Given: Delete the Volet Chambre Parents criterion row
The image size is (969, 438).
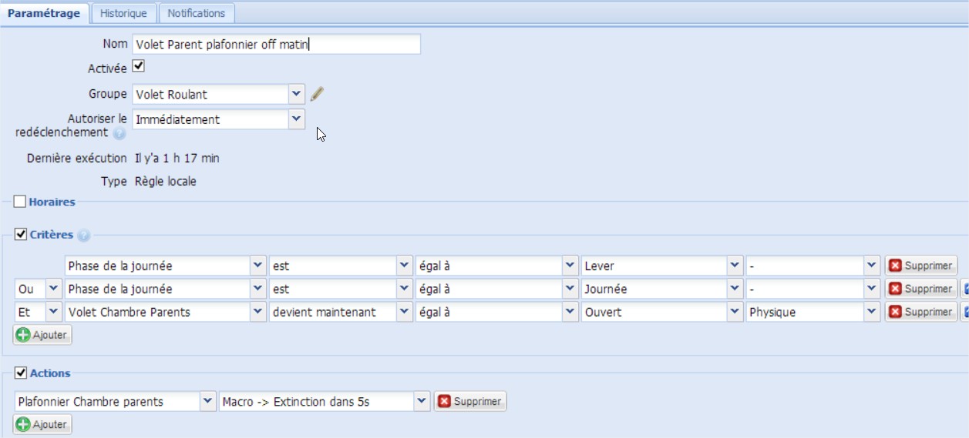Looking at the screenshot, I should coord(920,312).
